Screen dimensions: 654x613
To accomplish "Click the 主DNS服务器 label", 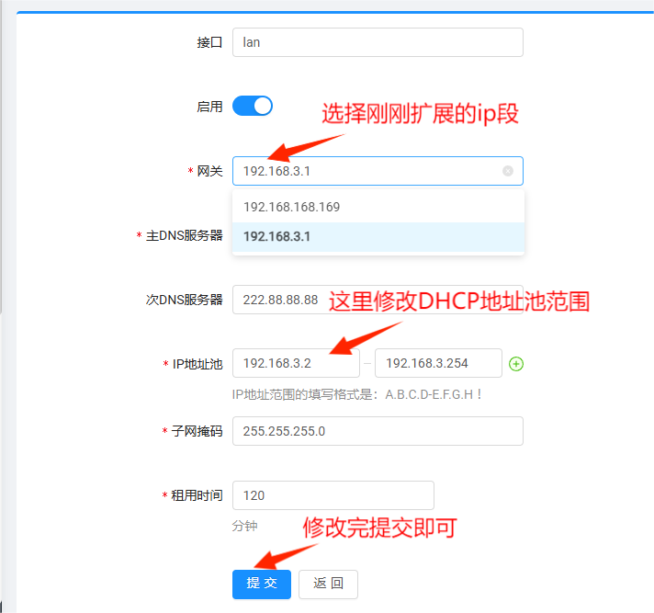I will tap(185, 235).
